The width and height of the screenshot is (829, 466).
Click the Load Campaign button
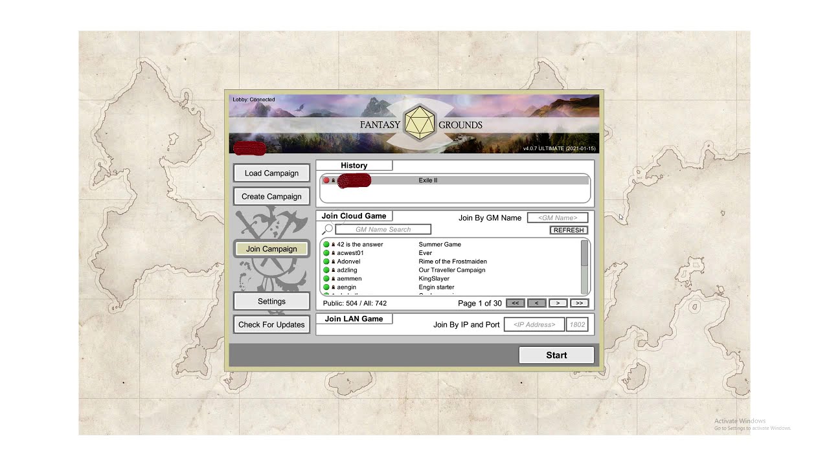(x=271, y=173)
